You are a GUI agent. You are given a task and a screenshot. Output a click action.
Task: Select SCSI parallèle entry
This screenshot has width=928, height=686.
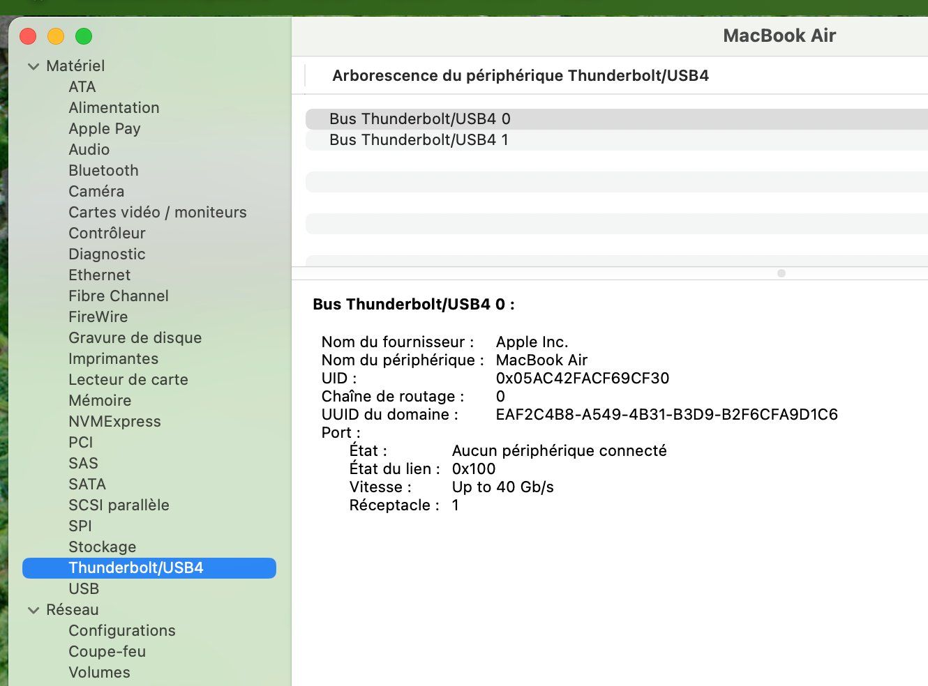point(119,505)
